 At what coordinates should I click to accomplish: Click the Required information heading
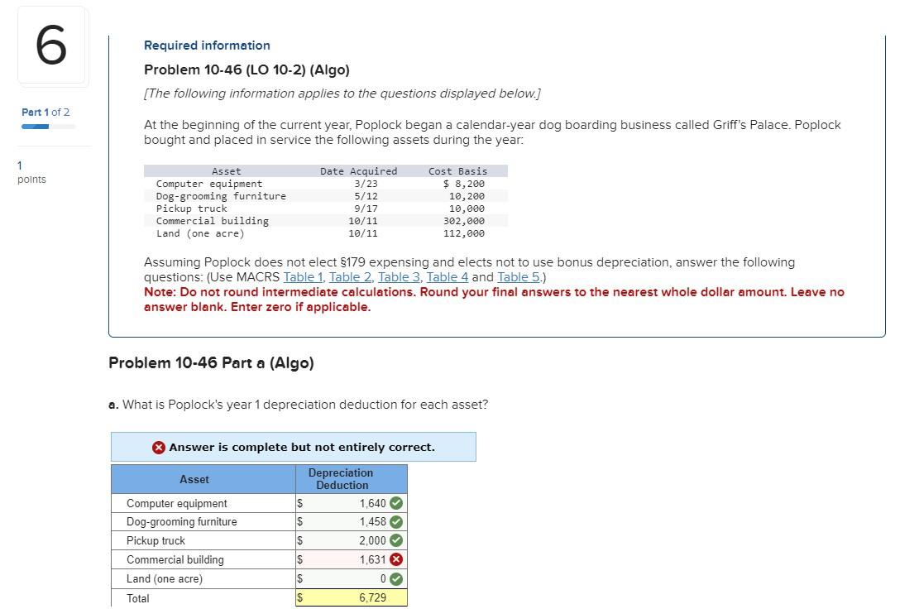point(207,46)
